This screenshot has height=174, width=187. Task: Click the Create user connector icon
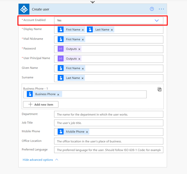click(x=25, y=9)
